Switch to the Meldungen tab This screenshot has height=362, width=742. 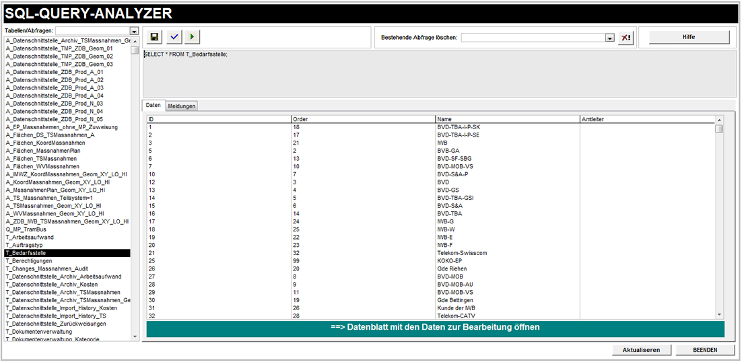182,106
